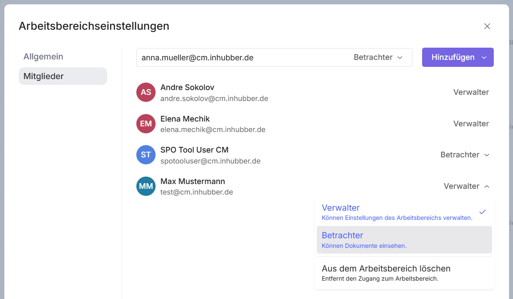Click Elena Mechik's EM avatar

[x=146, y=124]
